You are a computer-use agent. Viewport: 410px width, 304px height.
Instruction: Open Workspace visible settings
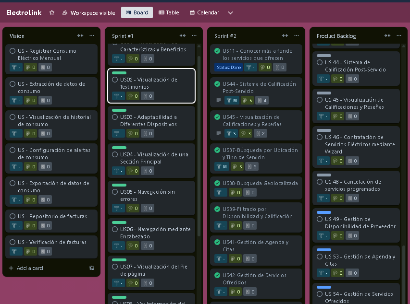tap(88, 13)
